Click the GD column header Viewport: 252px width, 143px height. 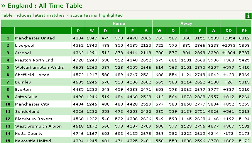[228, 31]
